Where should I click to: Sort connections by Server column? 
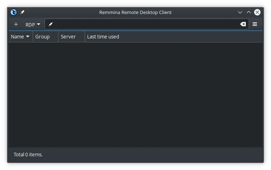pos(68,37)
